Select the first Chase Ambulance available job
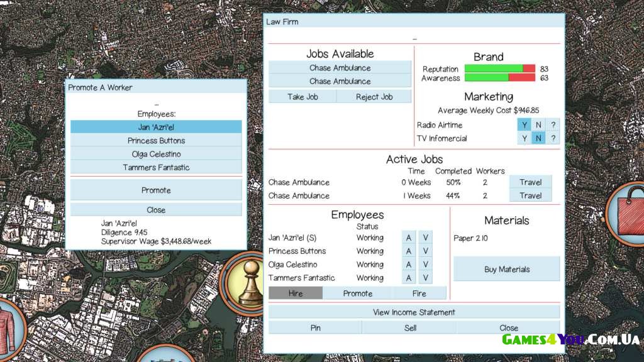The height and width of the screenshot is (362, 644). tap(340, 68)
